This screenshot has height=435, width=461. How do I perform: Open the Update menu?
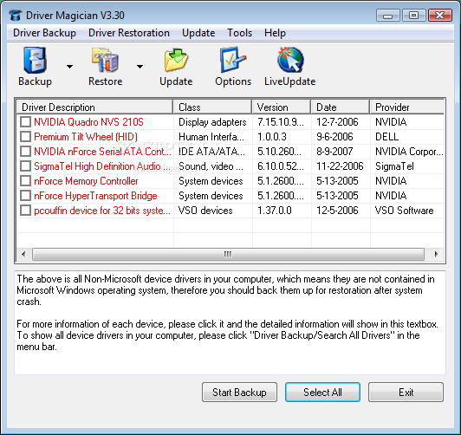[x=198, y=33]
